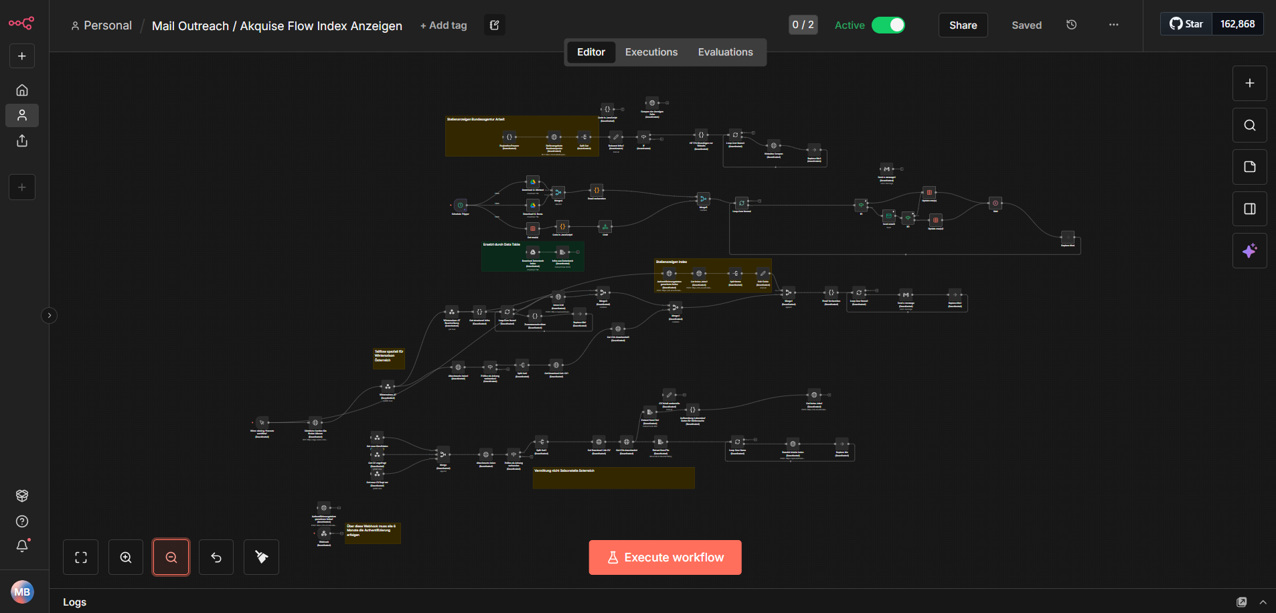Viewport: 1276px width, 613px height.
Task: Click the zoom out magnifier button
Action: click(x=171, y=557)
